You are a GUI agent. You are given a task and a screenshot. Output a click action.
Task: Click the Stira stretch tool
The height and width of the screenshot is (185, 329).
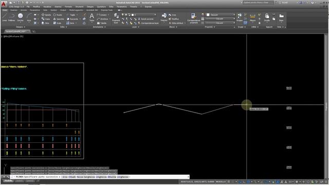(45, 23)
